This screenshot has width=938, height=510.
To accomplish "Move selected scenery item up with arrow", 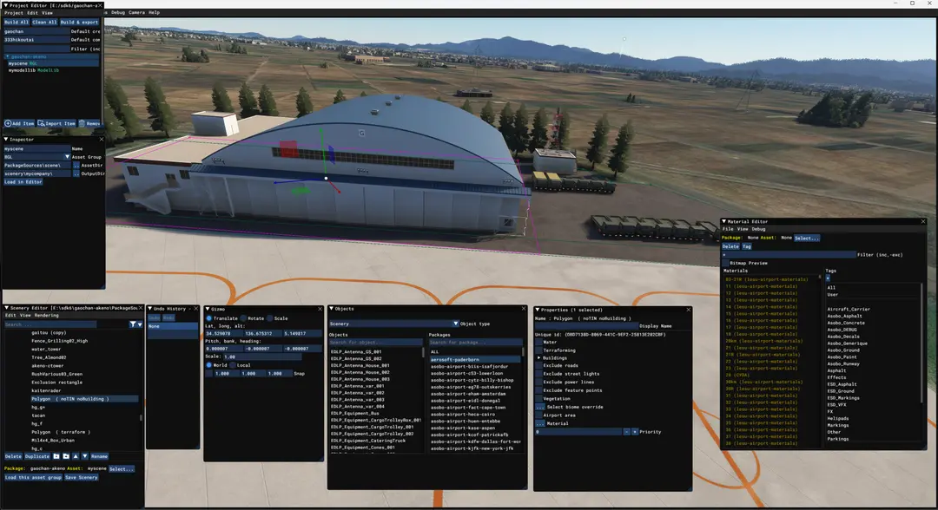I will point(76,456).
